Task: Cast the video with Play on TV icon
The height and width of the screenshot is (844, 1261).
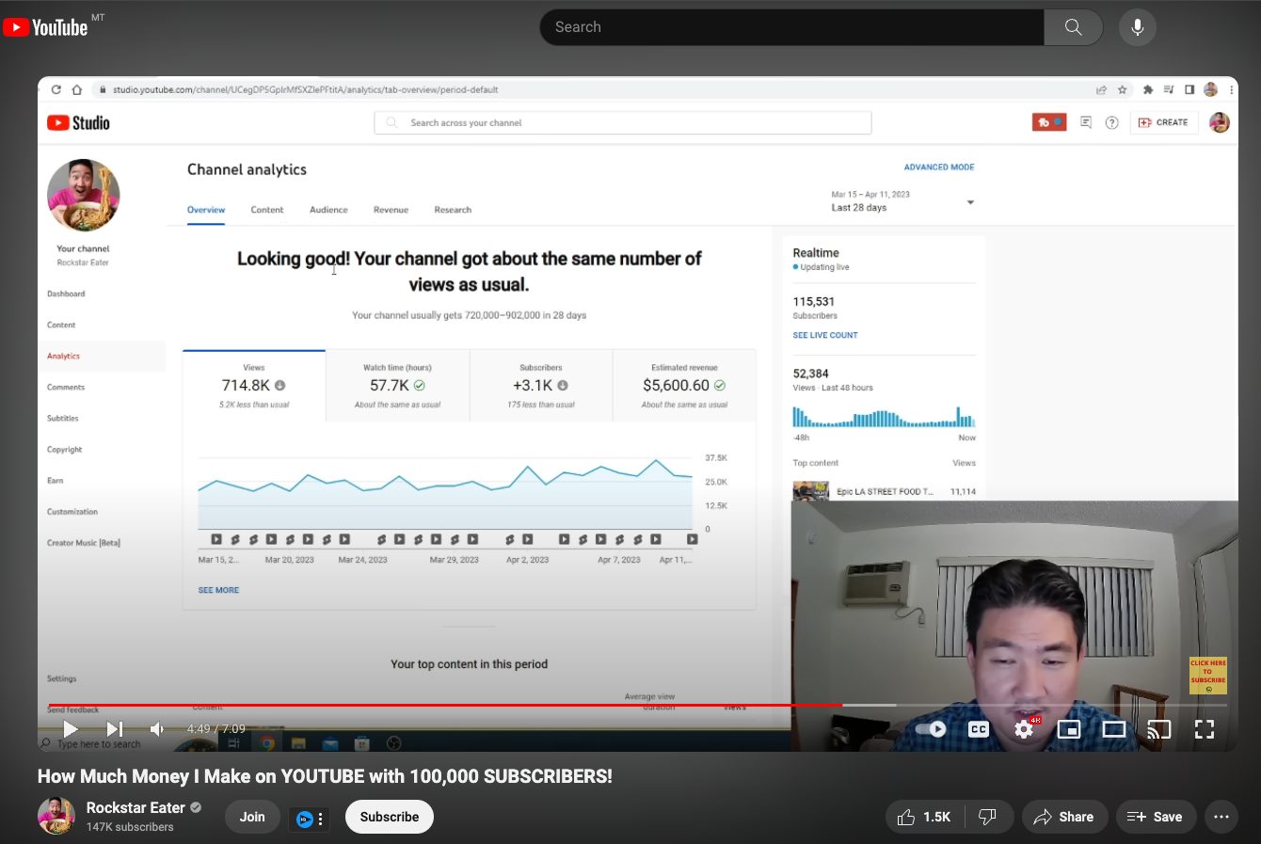Action: 1159,729
